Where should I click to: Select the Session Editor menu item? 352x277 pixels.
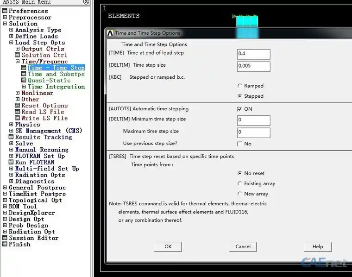(34, 238)
